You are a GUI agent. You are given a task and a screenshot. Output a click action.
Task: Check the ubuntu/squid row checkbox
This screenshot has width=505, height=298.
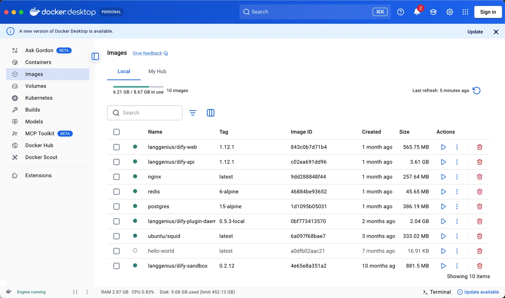[116, 236]
